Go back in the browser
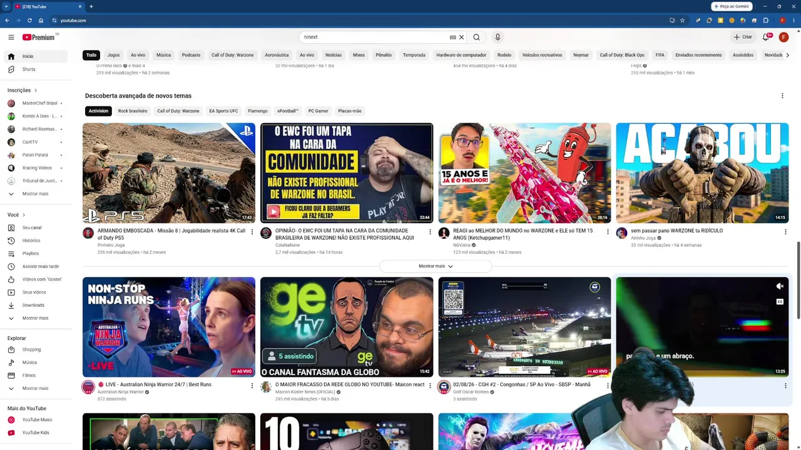The width and height of the screenshot is (801, 450). [7, 21]
